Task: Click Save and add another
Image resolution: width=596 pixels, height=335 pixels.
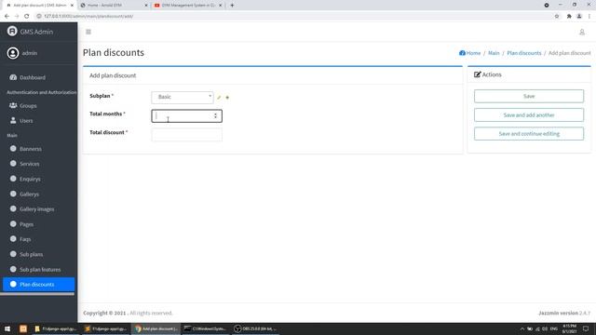Action: tap(529, 114)
